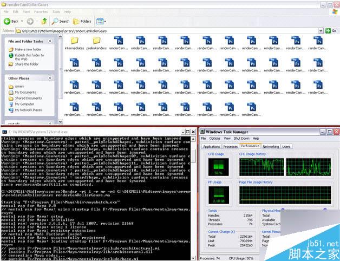The width and height of the screenshot is (340, 261).
Task: Switch to the Applications tab
Action: coord(211,147)
